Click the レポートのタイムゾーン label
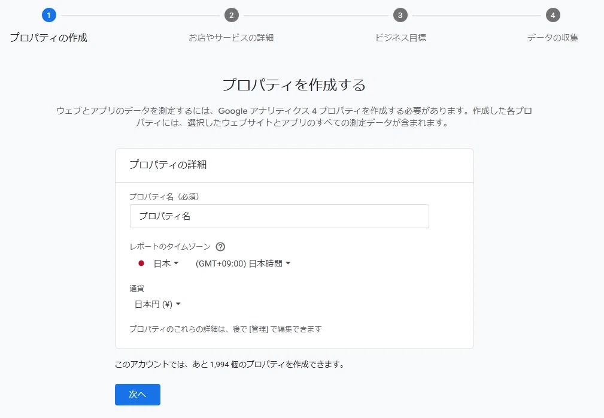 170,247
